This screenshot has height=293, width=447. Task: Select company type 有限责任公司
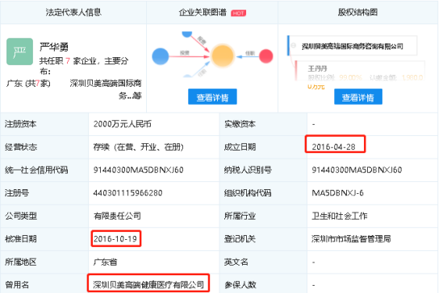pyautogui.click(x=117, y=216)
